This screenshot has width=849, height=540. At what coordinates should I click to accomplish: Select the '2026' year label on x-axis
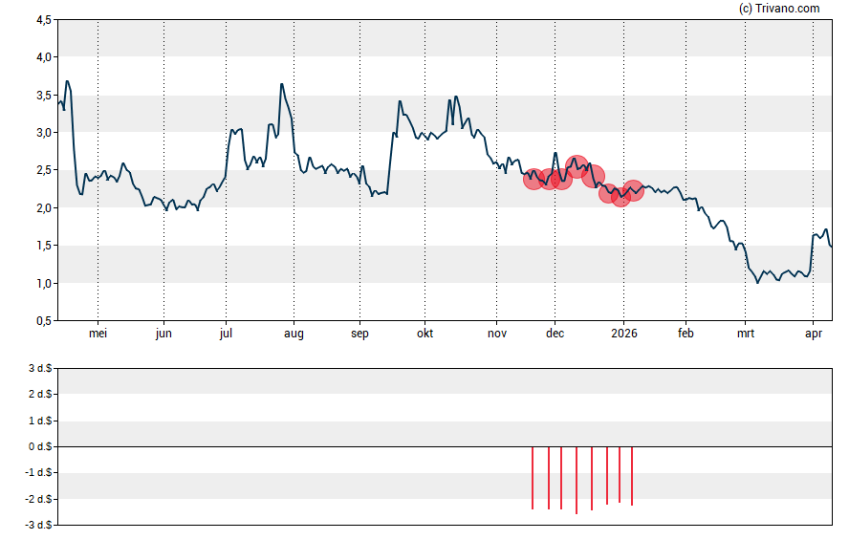[623, 335]
